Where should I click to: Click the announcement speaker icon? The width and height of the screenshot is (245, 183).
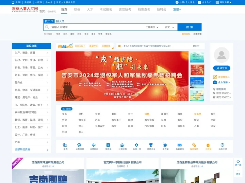click(120, 46)
